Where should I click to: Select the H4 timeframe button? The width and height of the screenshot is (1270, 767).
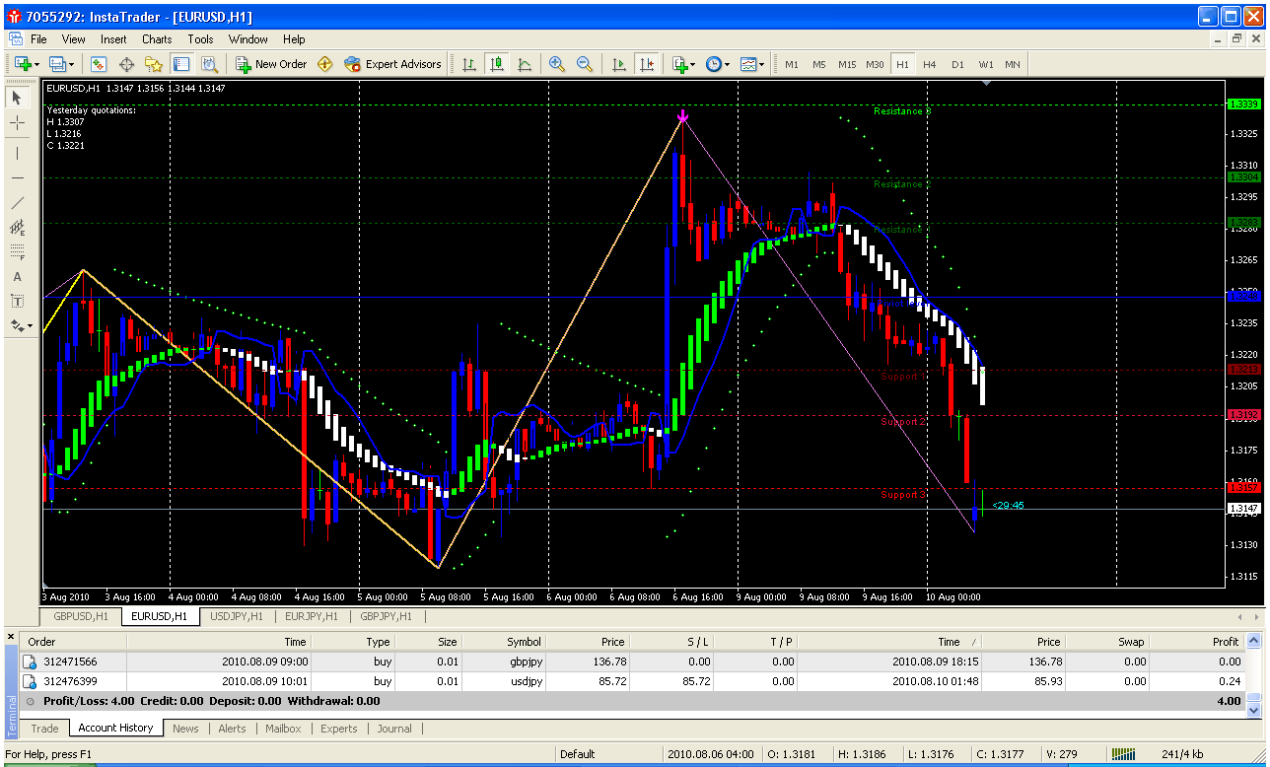(x=929, y=64)
